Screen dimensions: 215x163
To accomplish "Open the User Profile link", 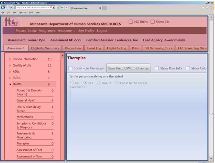I will coord(86,31).
